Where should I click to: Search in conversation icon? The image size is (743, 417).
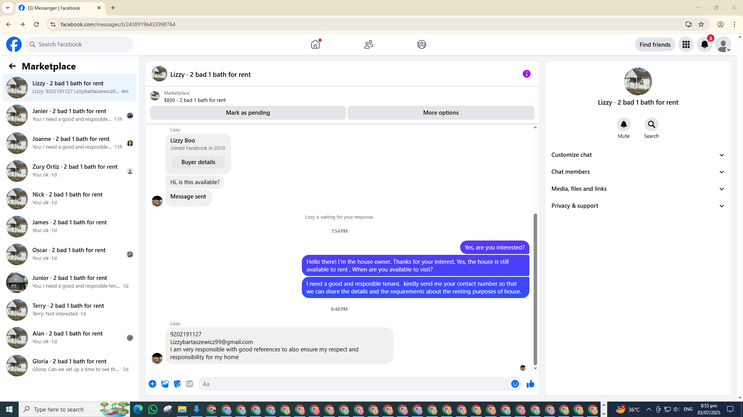[651, 125]
